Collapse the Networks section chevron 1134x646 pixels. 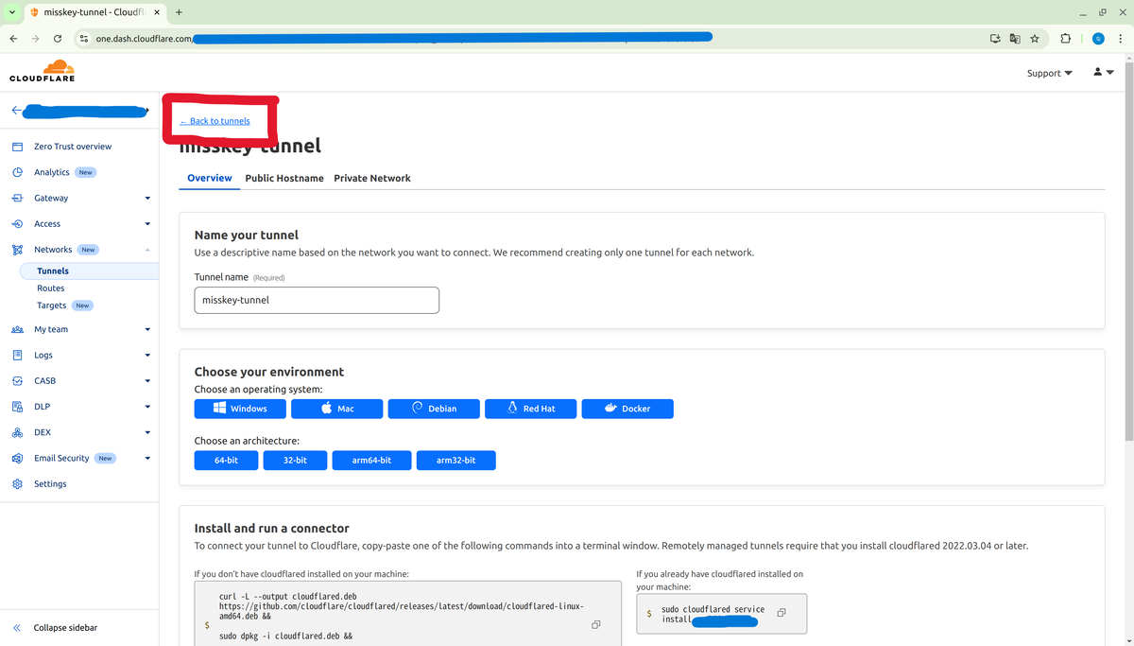147,250
